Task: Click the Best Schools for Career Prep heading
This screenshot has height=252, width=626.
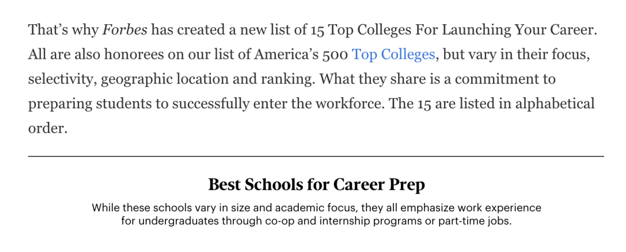Action: 317,185
